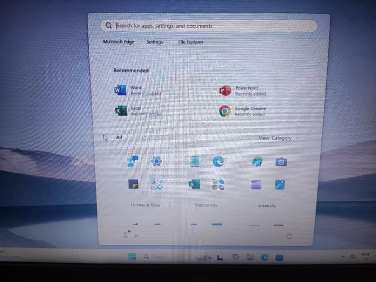Open the Copilot icon on the taskbar
The width and height of the screenshot is (376, 282).
tap(236, 257)
